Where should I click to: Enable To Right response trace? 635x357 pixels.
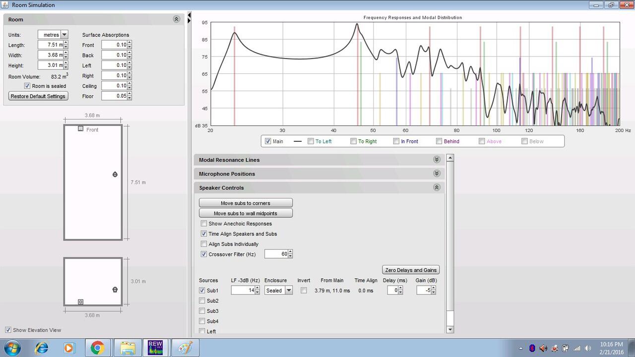point(354,141)
